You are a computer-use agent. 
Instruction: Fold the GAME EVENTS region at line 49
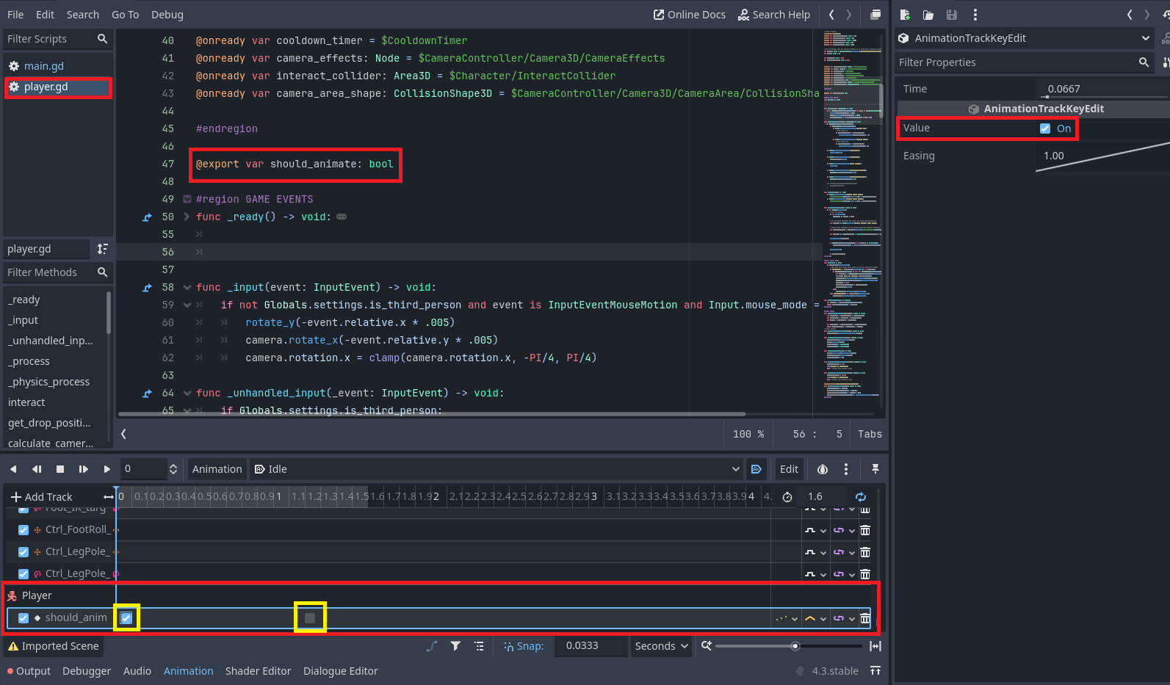click(x=187, y=199)
